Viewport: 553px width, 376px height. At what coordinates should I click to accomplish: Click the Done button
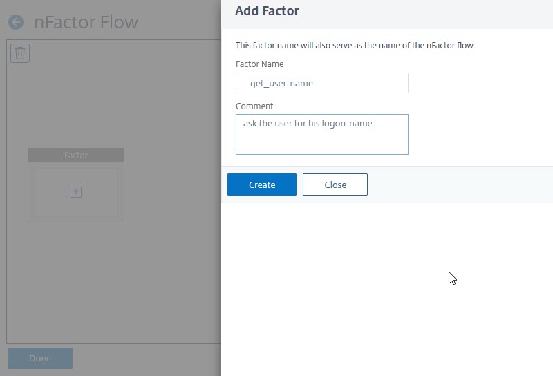[x=40, y=358]
